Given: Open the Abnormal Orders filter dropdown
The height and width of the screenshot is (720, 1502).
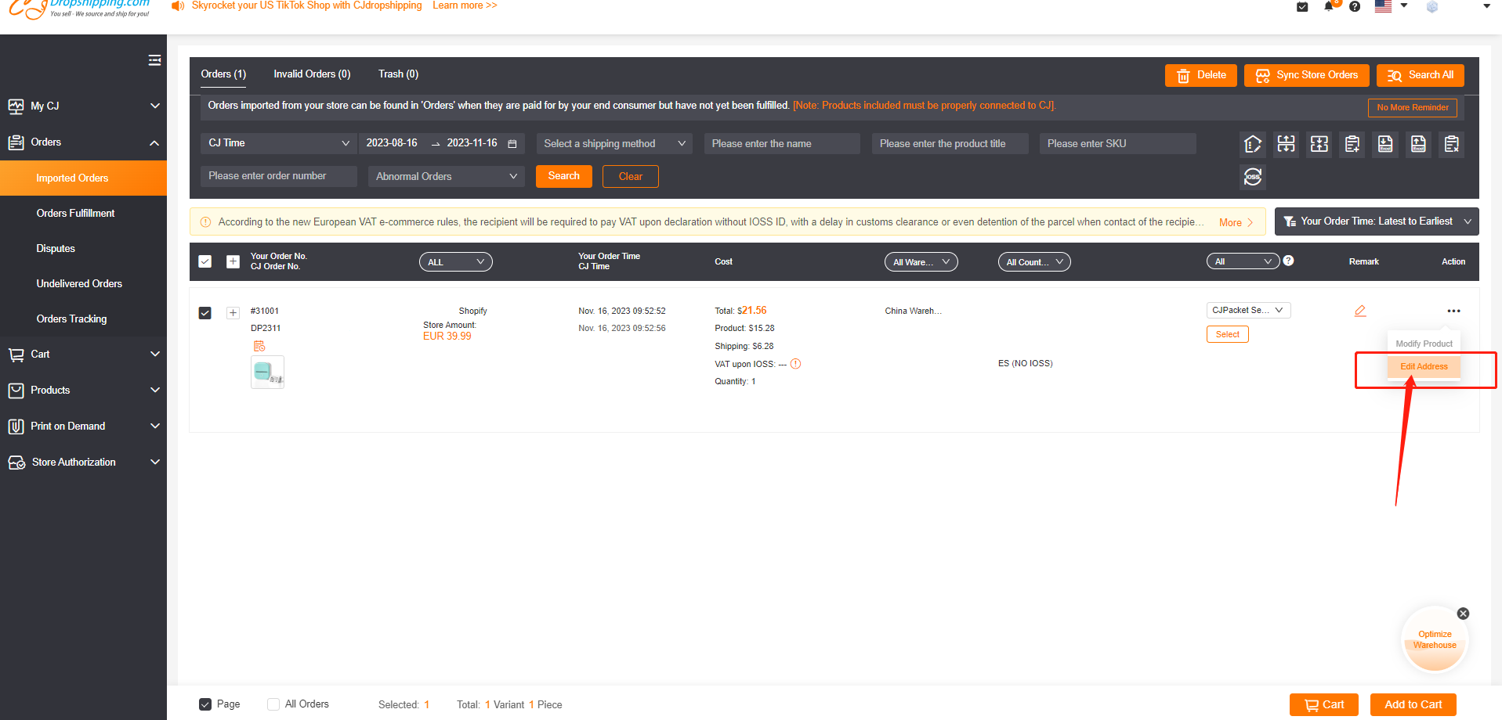Looking at the screenshot, I should 445,176.
